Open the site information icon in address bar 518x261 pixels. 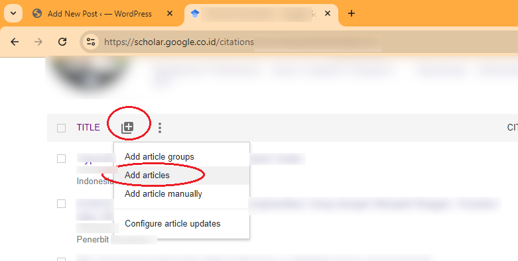pyautogui.click(x=91, y=42)
